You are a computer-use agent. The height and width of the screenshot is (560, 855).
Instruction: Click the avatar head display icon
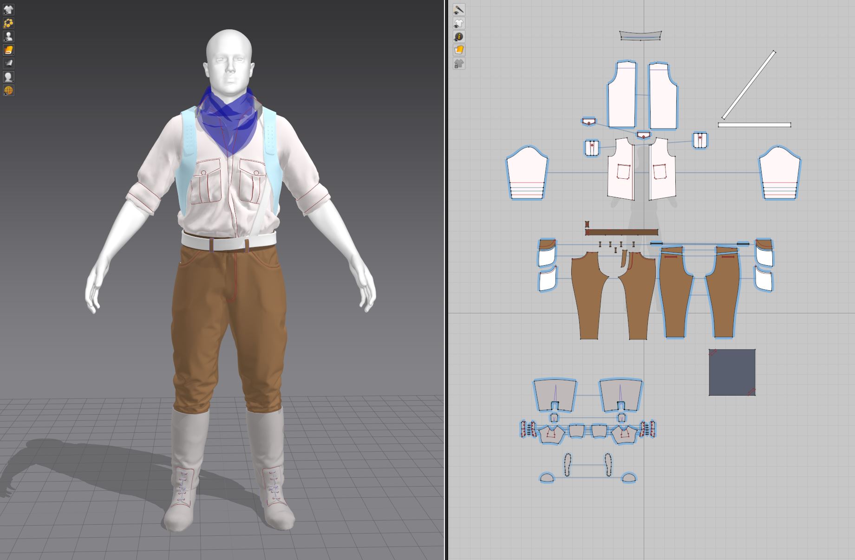[x=8, y=77]
